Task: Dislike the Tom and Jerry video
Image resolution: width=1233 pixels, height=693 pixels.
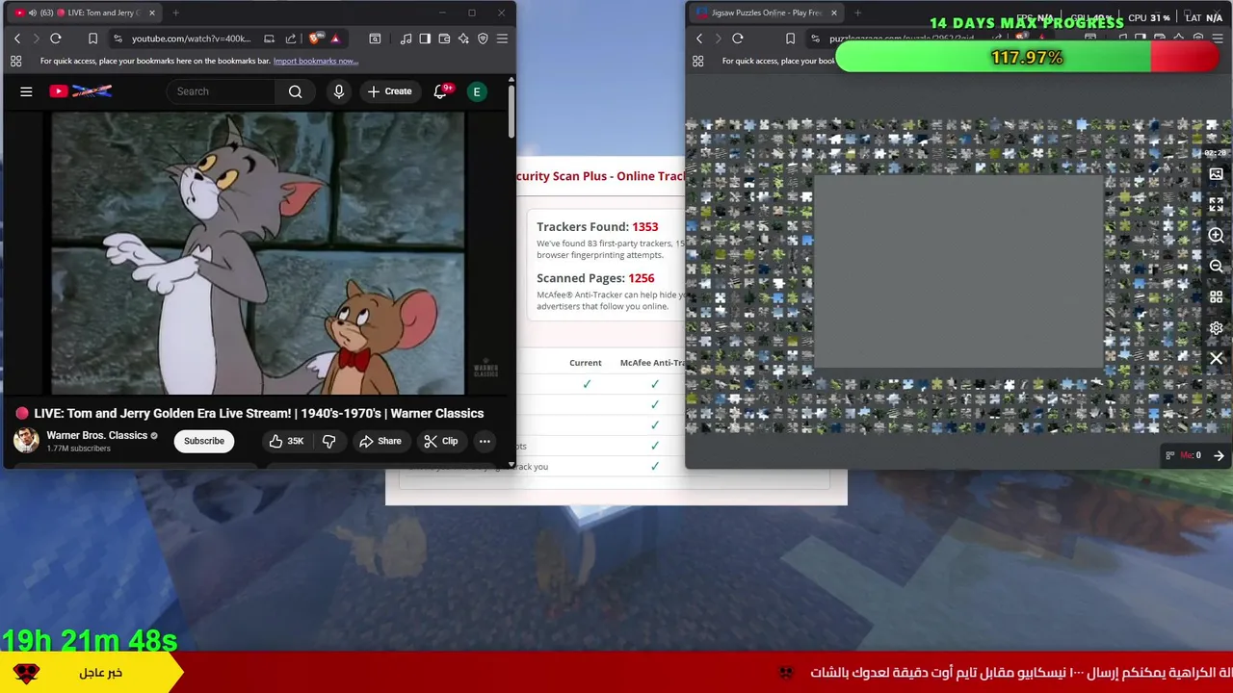Action: pos(328,441)
